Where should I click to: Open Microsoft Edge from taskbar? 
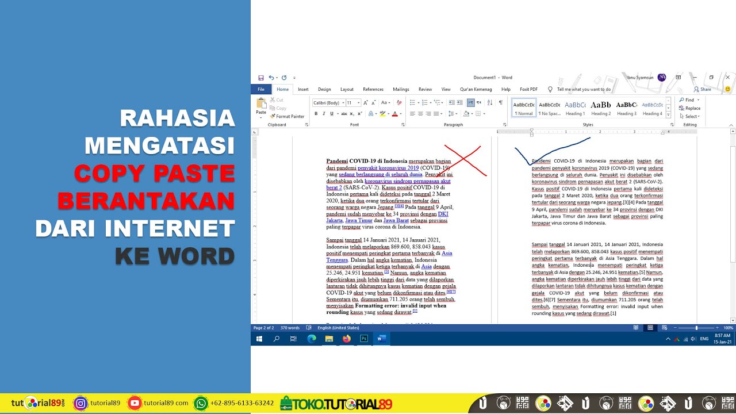312,339
